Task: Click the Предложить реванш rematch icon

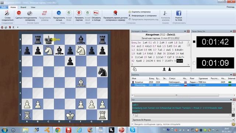Action: tap(45, 13)
